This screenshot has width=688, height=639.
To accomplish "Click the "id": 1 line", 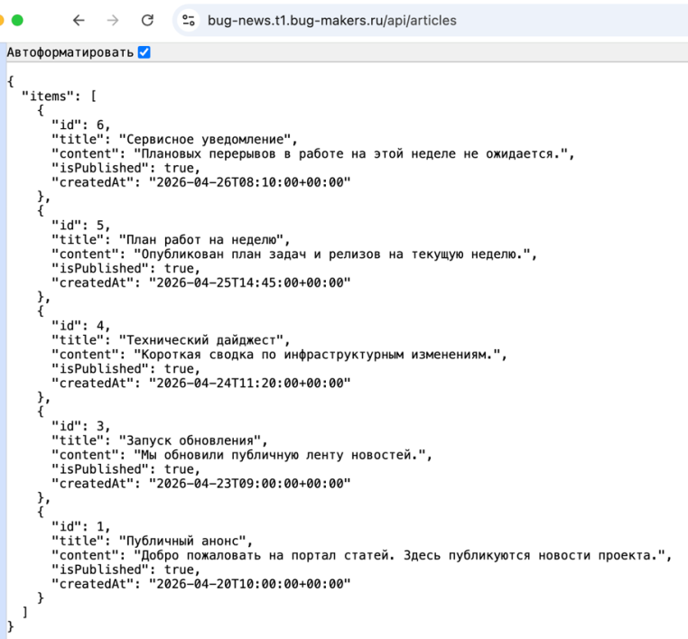I will click(x=80, y=527).
